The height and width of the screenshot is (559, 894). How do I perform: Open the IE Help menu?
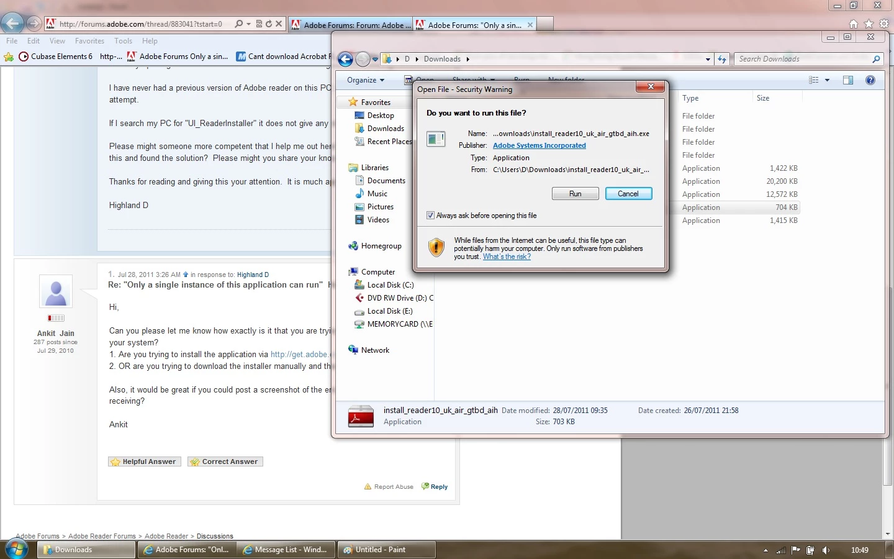click(150, 41)
